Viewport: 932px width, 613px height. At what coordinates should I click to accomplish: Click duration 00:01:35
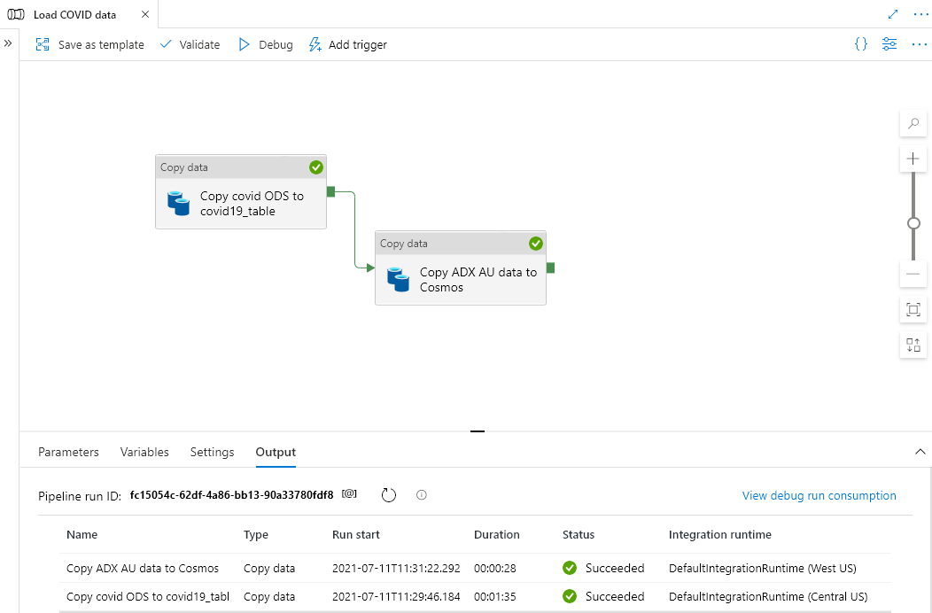(x=495, y=596)
